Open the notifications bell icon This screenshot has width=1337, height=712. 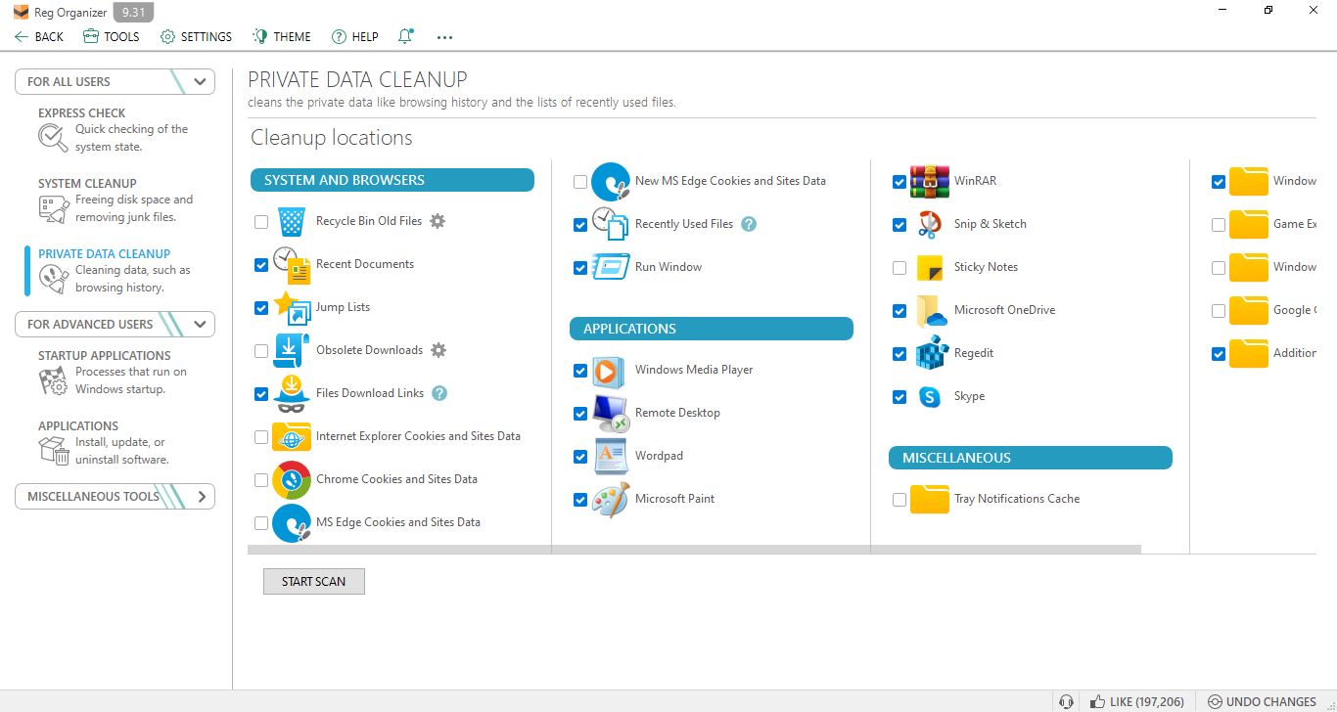405,36
